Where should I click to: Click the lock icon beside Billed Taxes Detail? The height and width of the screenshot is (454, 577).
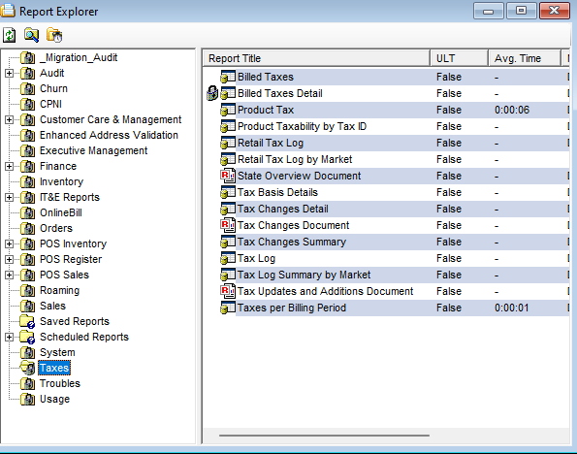[x=212, y=93]
